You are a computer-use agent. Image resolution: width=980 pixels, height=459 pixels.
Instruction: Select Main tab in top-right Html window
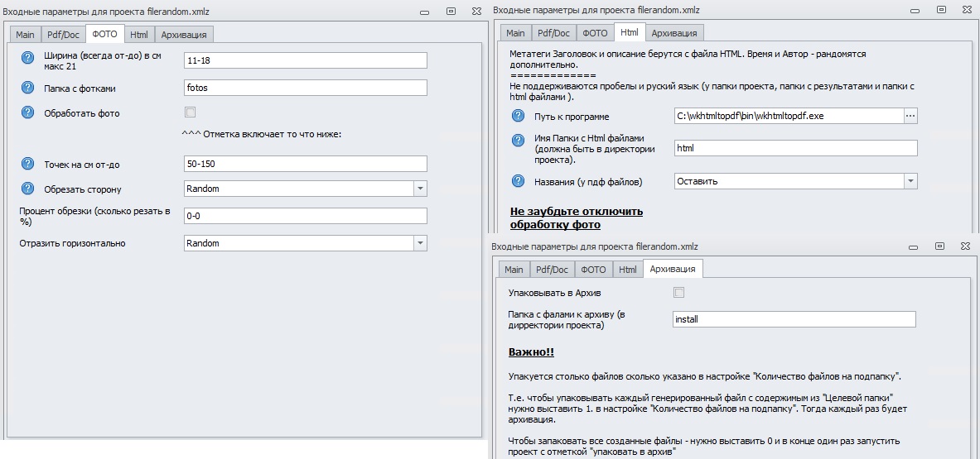pyautogui.click(x=515, y=33)
